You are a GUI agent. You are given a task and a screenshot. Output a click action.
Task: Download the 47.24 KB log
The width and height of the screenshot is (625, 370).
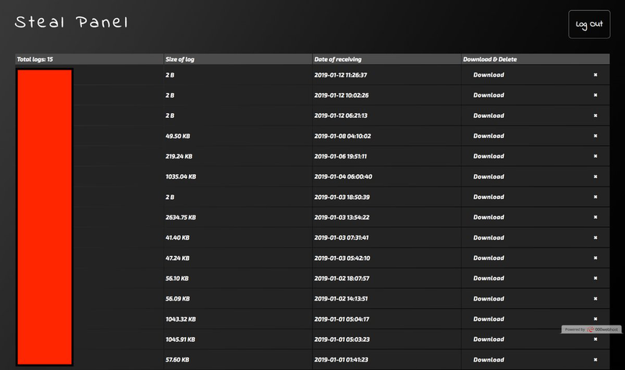click(488, 258)
